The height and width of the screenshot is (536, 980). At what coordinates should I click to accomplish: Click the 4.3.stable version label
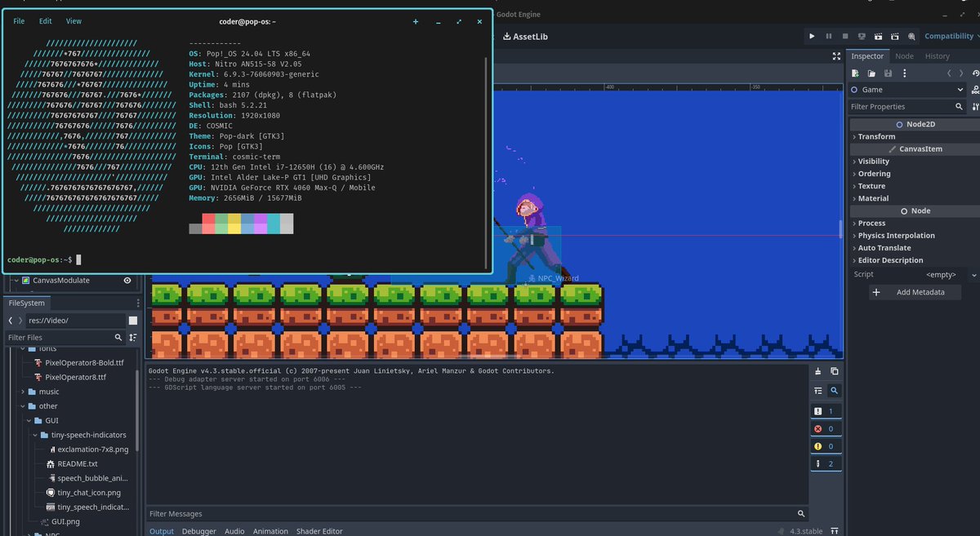807,531
